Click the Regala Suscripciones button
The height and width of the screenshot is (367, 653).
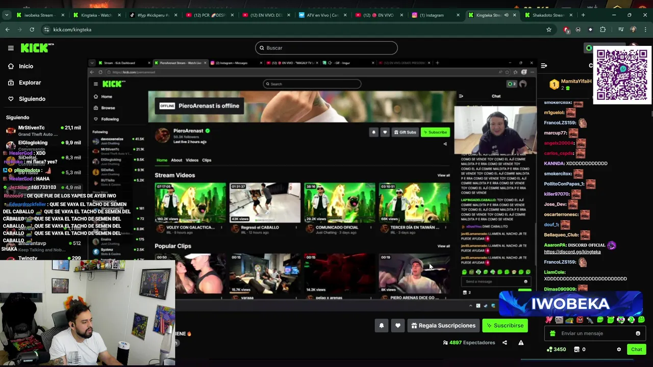(x=443, y=326)
